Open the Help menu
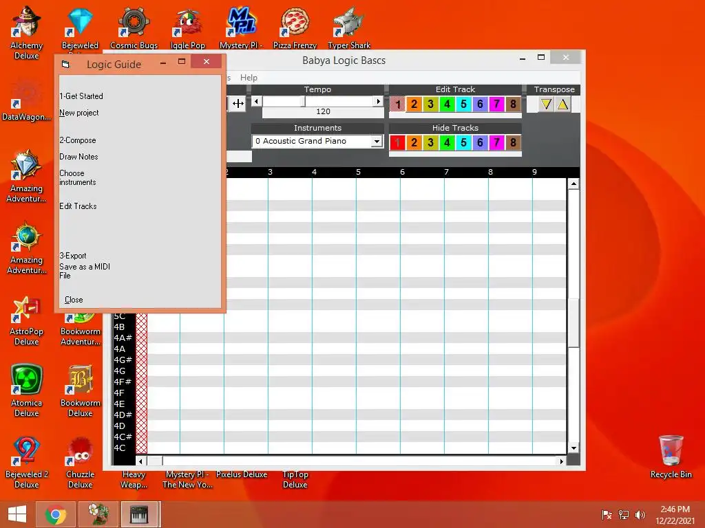705x528 pixels. [x=249, y=78]
